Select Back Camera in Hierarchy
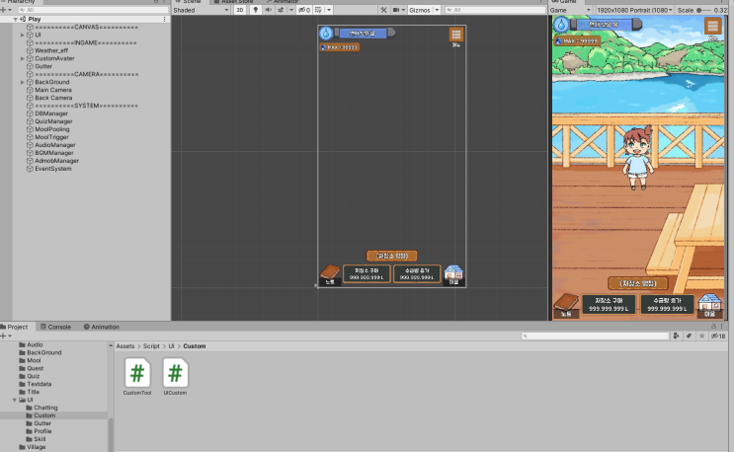The height and width of the screenshot is (452, 734). (x=53, y=98)
